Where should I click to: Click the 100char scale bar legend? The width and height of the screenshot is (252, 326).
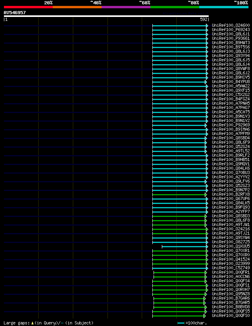pos(192,323)
